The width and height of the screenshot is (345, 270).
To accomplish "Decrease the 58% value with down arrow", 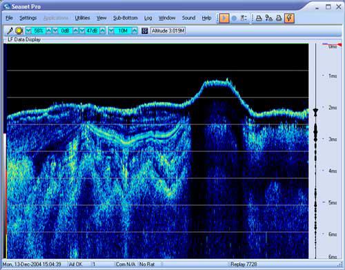I will [x=28, y=30].
